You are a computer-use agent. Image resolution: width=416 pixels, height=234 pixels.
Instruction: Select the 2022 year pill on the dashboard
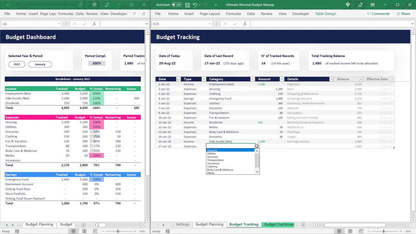pos(17,64)
